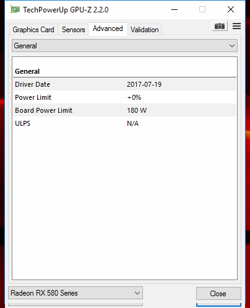The height and width of the screenshot is (308, 250).
Task: Switch to the Graphics Card tab
Action: (33, 30)
